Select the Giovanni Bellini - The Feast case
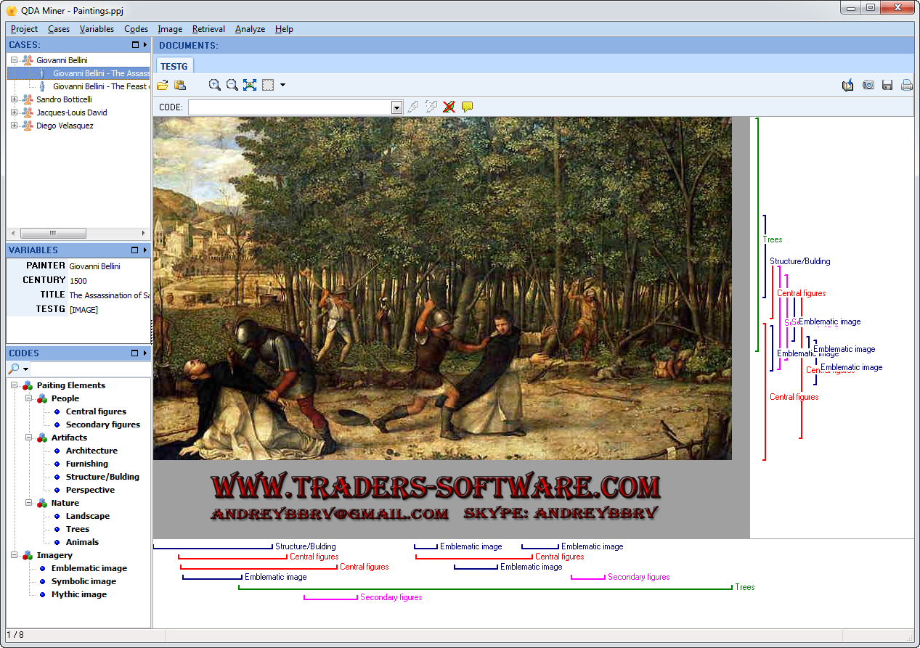 tap(100, 86)
